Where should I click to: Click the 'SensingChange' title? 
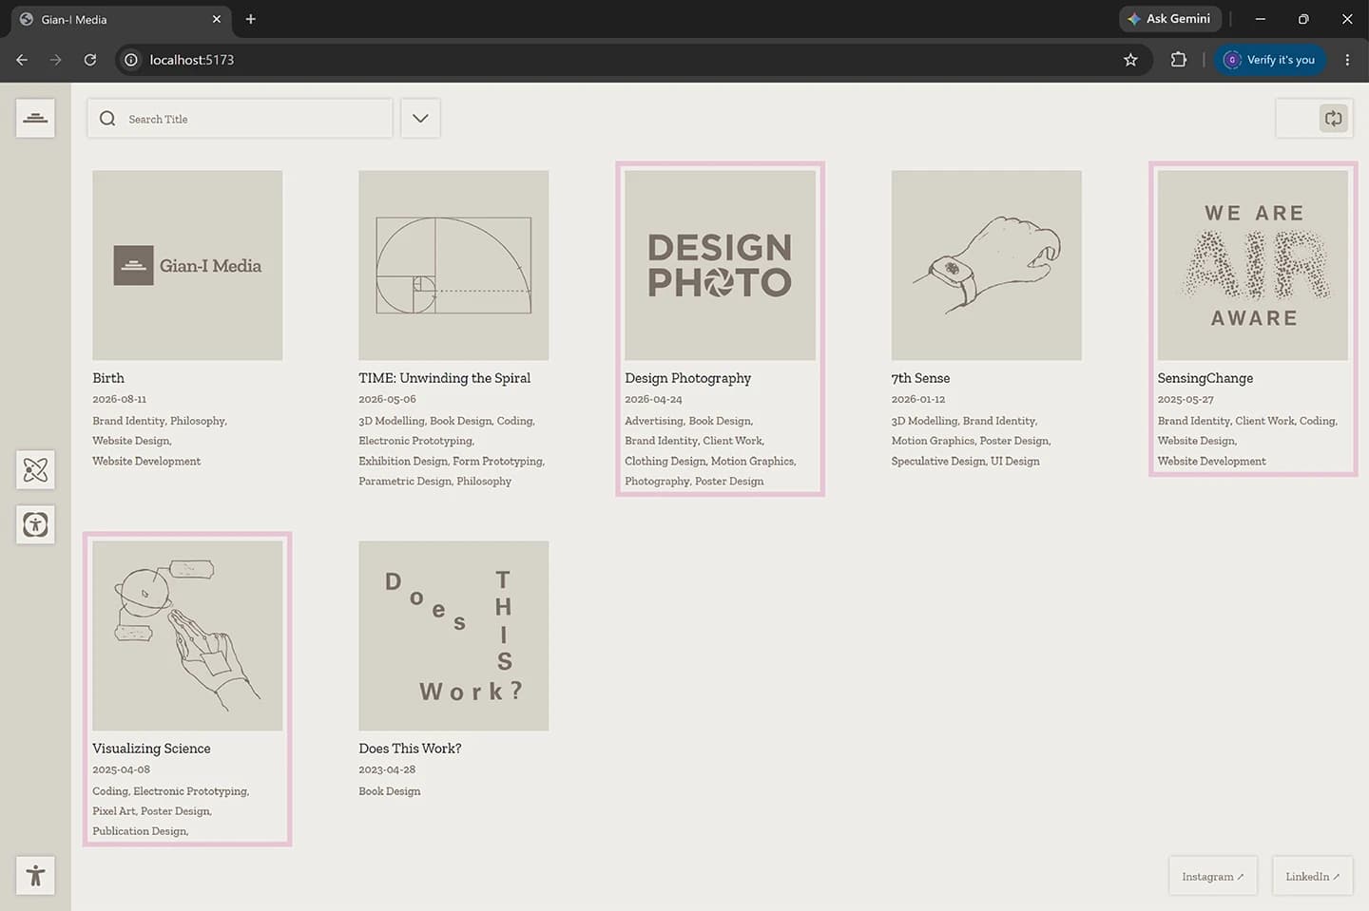1205,378
